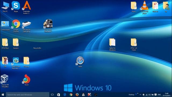Select EaseUS Data Recovery shortcut

[x=16, y=63]
